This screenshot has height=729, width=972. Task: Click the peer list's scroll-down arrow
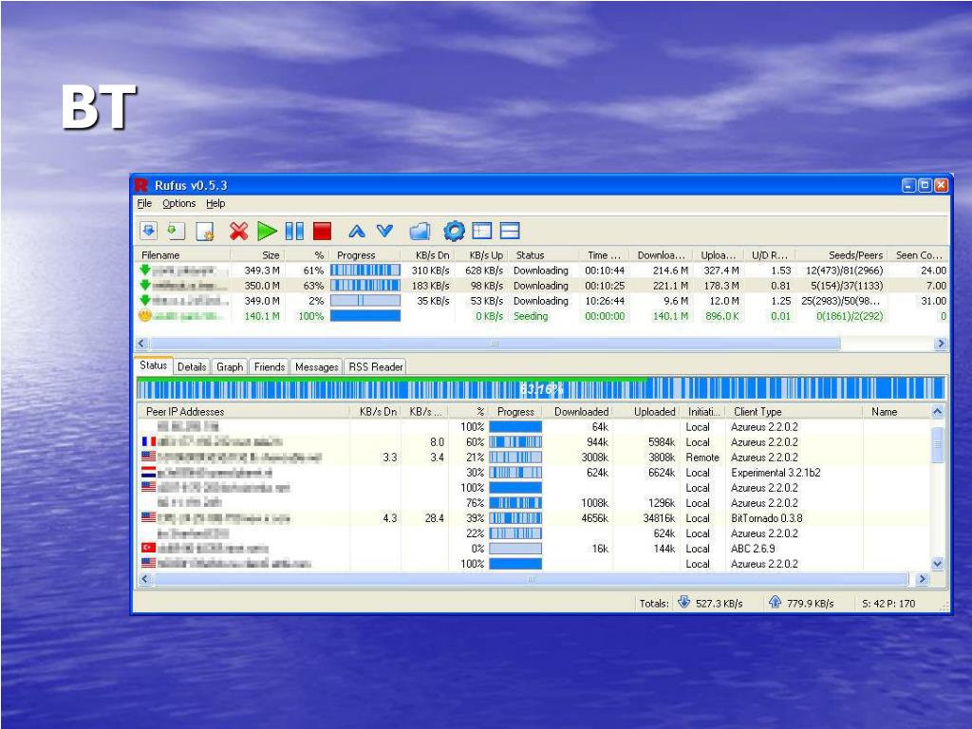[x=937, y=564]
